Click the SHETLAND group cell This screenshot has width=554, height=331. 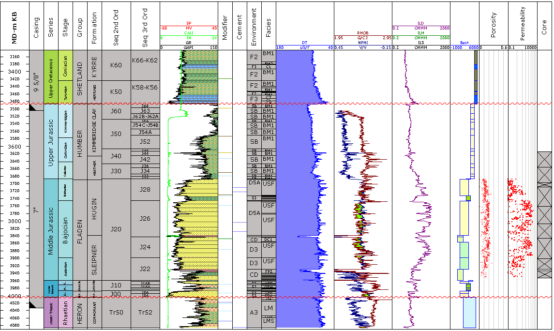(80, 76)
